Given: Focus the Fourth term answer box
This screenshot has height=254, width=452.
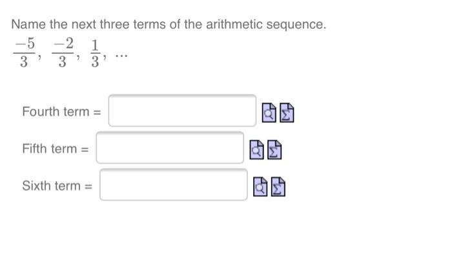Looking at the screenshot, I should pyautogui.click(x=182, y=111).
